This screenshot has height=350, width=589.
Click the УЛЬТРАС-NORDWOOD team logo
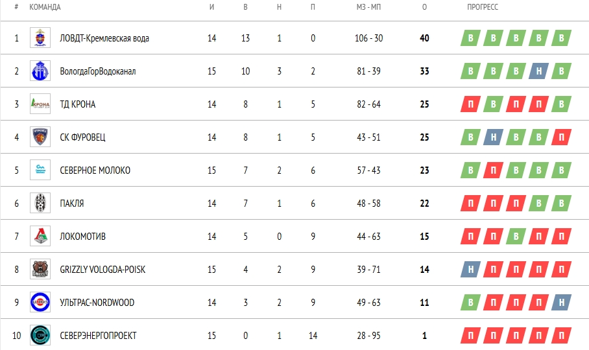point(40,302)
